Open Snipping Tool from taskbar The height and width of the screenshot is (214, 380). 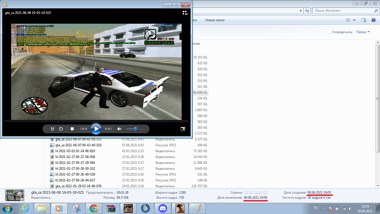(76, 208)
